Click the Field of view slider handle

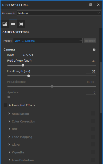point(23,65)
